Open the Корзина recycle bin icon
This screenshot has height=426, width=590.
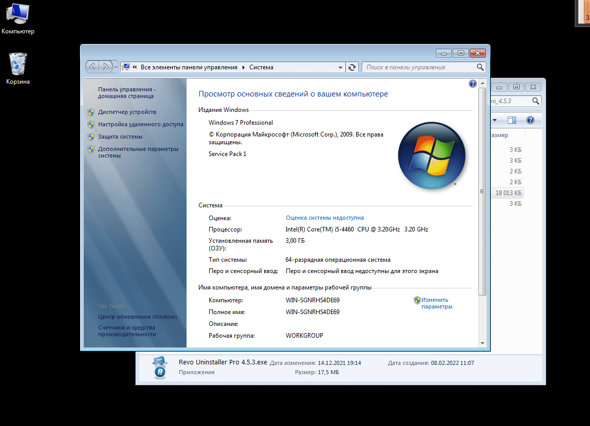17,69
